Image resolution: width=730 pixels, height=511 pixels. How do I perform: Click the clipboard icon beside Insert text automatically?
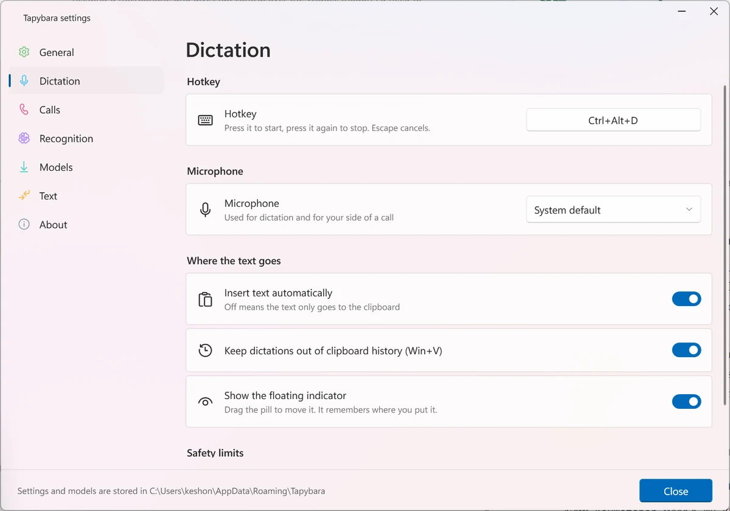point(206,299)
